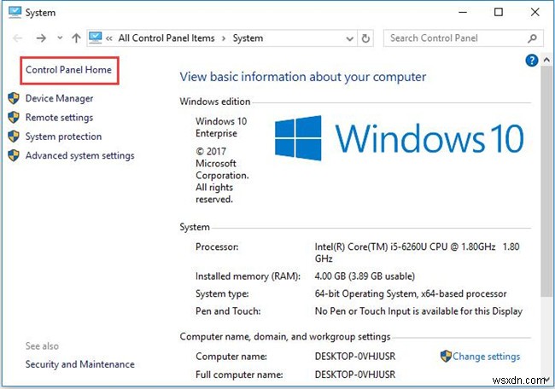Viewport: 555px width, 389px height.
Task: Click the Windows edition section label
Action: [215, 102]
